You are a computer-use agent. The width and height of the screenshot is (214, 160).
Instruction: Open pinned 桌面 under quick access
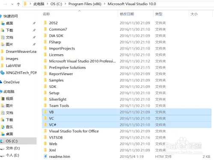point(9,23)
